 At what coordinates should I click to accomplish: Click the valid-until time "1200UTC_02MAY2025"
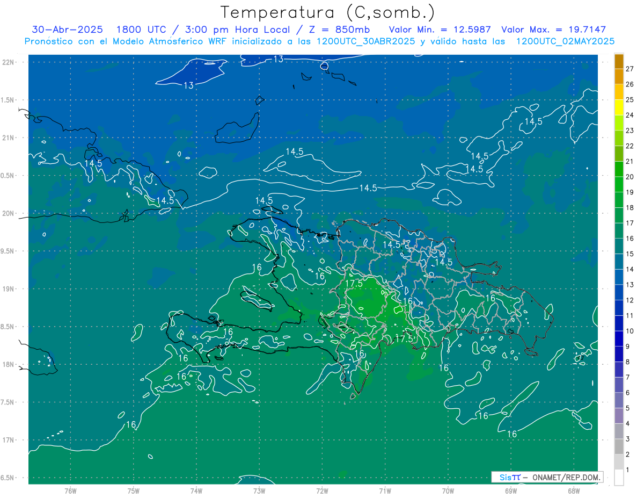coord(565,41)
